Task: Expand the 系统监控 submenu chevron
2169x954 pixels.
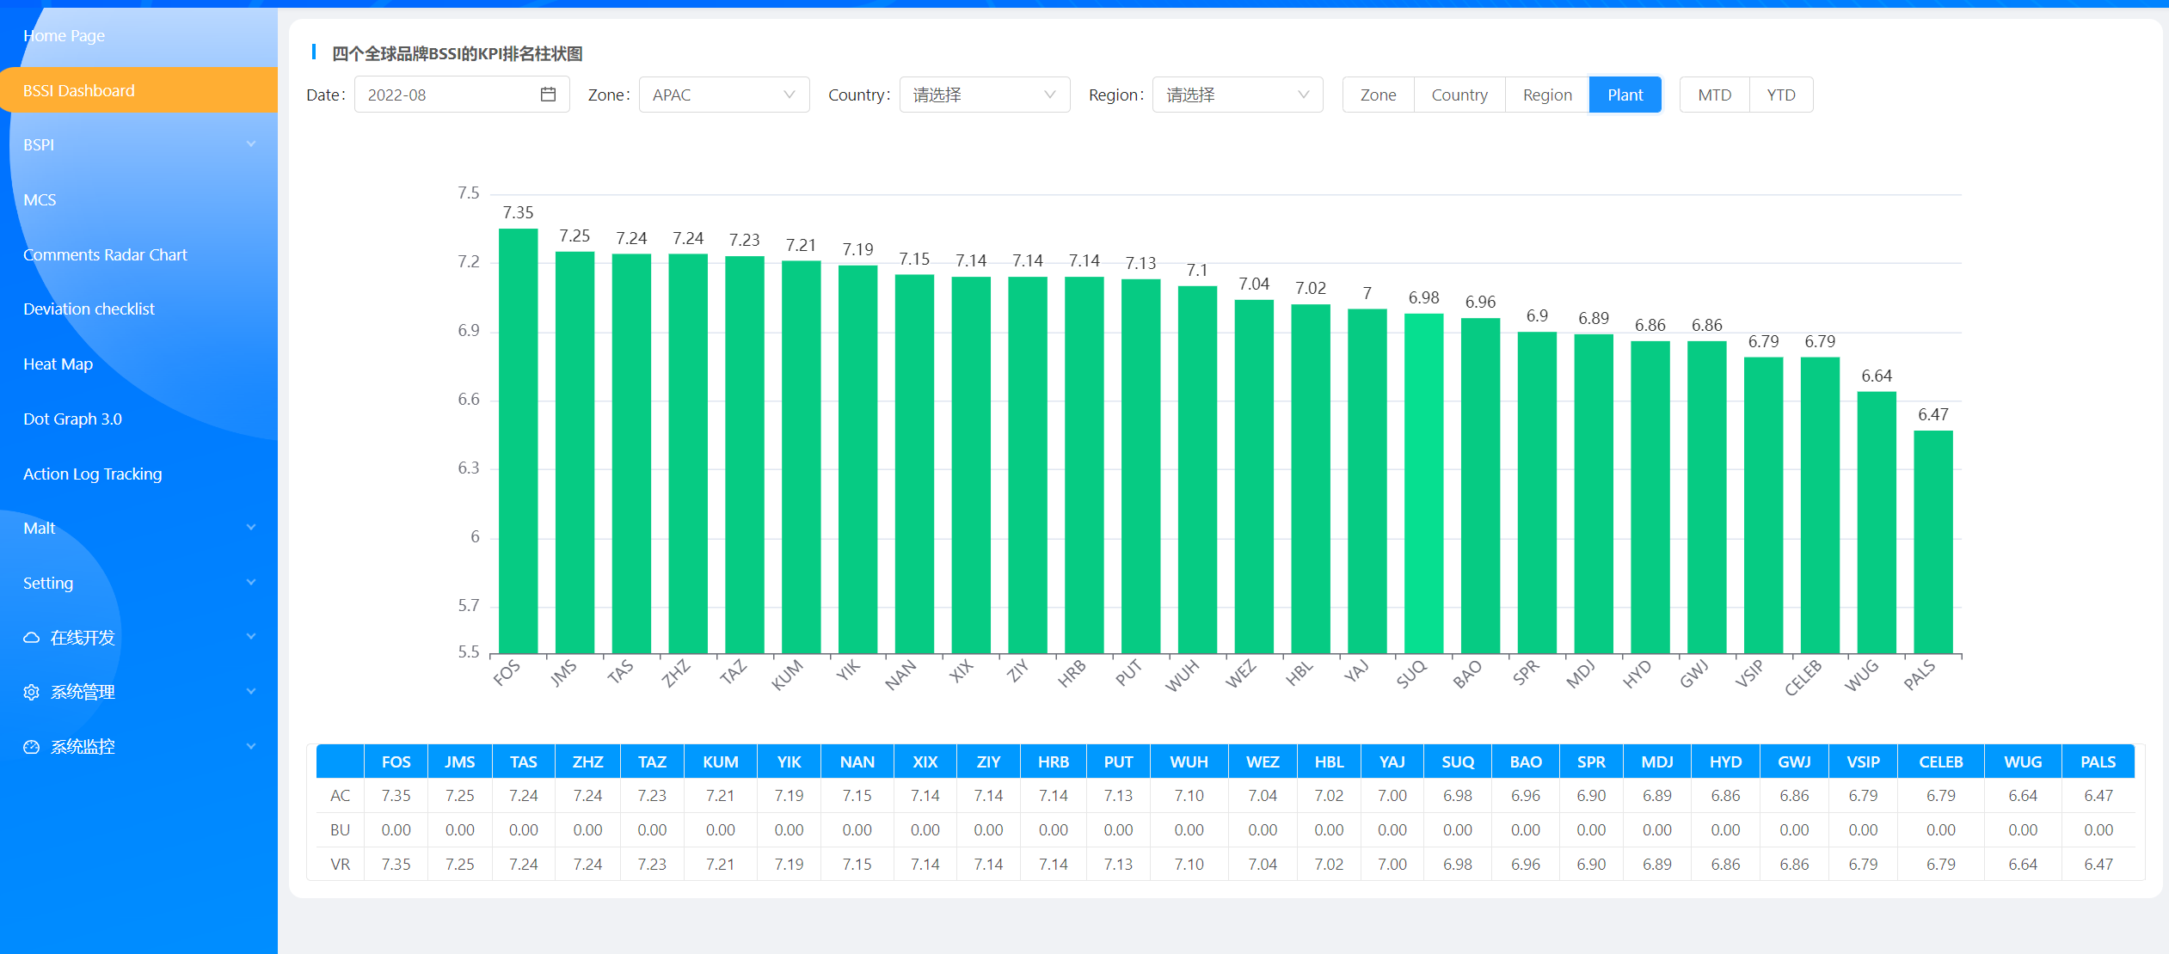Action: (251, 747)
